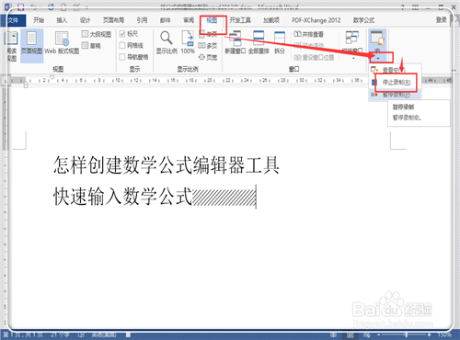The height and width of the screenshot is (340, 460).
Task: Switch to Print Layout in status bar
Action: point(350,335)
